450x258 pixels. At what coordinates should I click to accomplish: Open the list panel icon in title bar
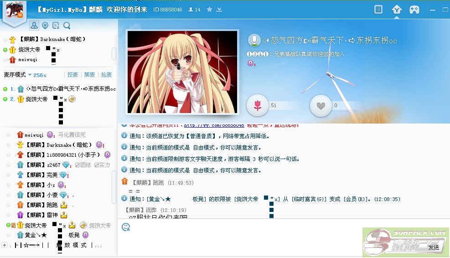(x=378, y=10)
